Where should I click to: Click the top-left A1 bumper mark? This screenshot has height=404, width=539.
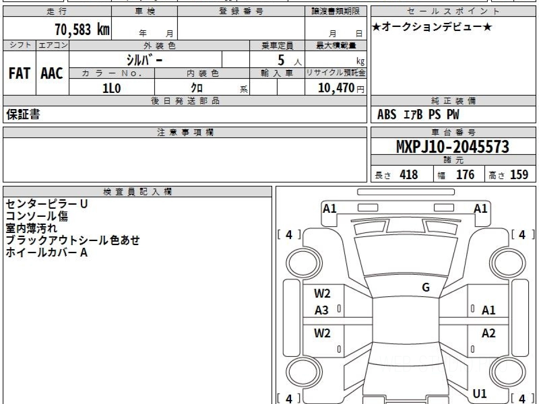point(330,208)
